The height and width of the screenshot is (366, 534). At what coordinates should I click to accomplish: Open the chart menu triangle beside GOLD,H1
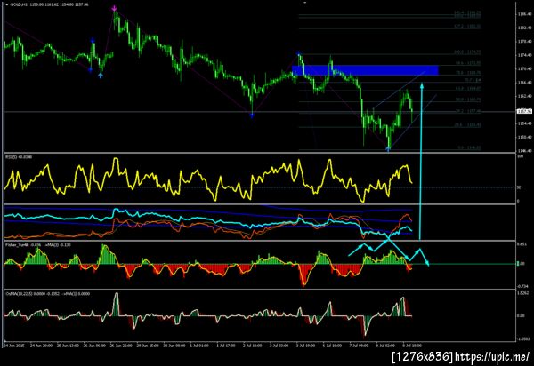coord(7,4)
